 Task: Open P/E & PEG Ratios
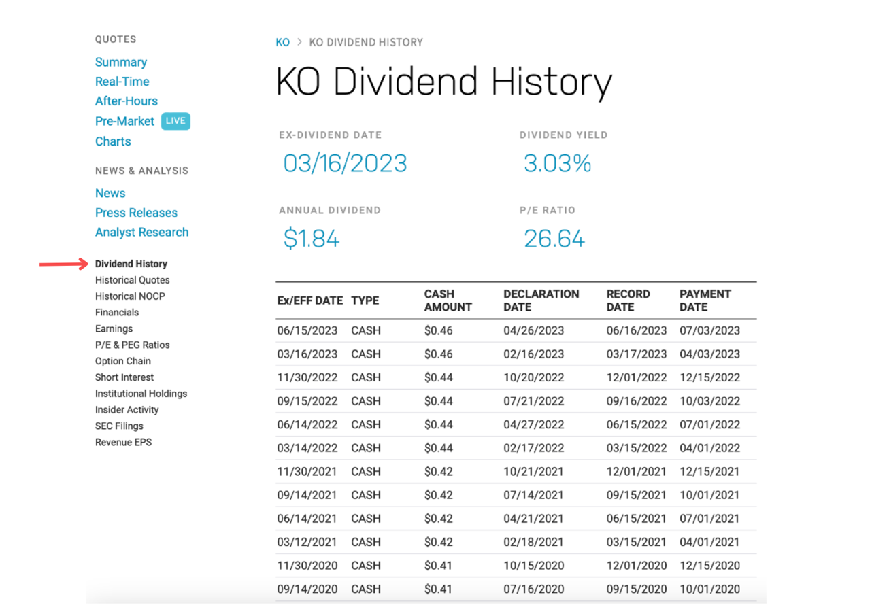pyautogui.click(x=133, y=345)
